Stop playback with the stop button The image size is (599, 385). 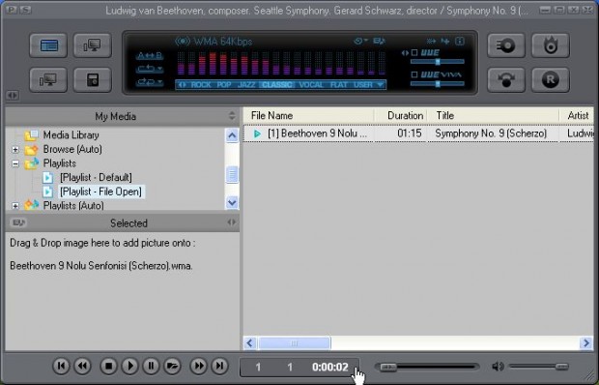[108, 366]
